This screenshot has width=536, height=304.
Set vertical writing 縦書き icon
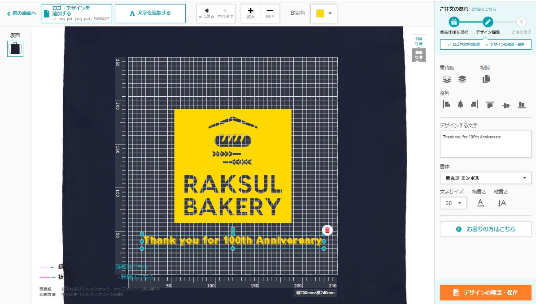pos(501,203)
